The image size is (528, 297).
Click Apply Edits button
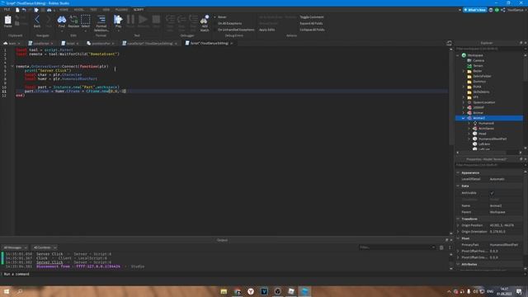click(x=266, y=30)
